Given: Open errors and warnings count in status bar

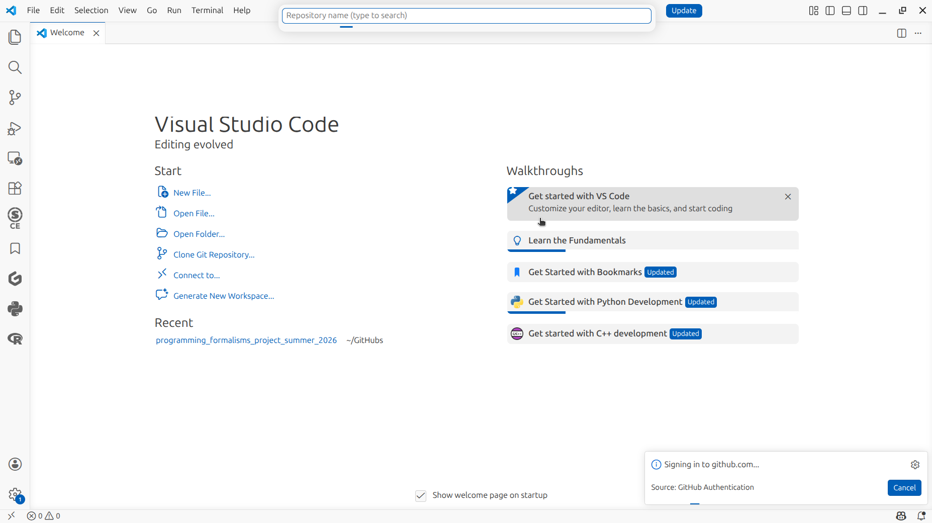Looking at the screenshot, I should click(43, 516).
